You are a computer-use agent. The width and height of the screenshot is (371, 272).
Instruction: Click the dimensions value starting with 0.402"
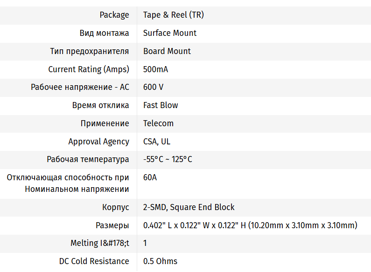[250, 225]
